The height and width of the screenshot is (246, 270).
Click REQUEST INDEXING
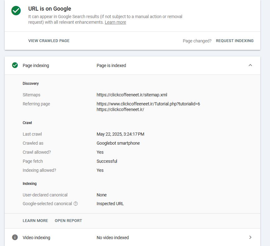[235, 41]
